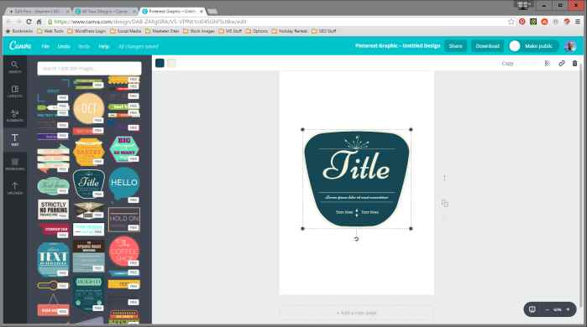587x327 pixels.
Task: Click Redo in the top bar
Action: coord(84,46)
